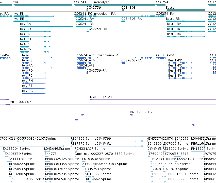The image size is (216, 183).
Task: Click EST LD04433.5prime label
Action: [204, 139]
